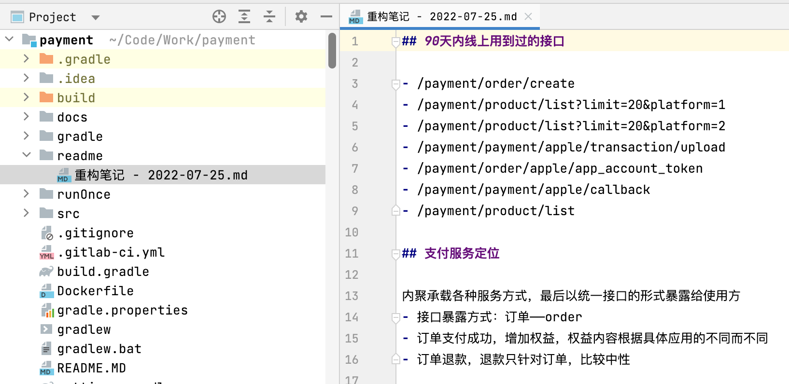This screenshot has height=384, width=789.
Task: Click the fold marker on editor line 1
Action: [x=395, y=42]
